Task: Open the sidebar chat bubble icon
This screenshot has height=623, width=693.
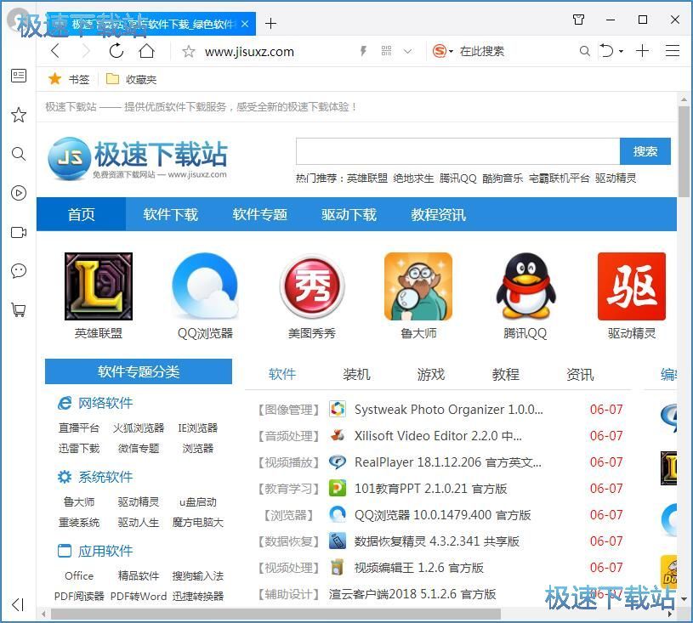Action: (x=19, y=271)
